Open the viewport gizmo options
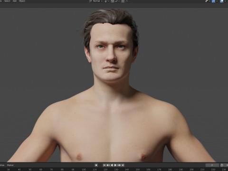Screen dimensions: 228x171 click(217, 1)
